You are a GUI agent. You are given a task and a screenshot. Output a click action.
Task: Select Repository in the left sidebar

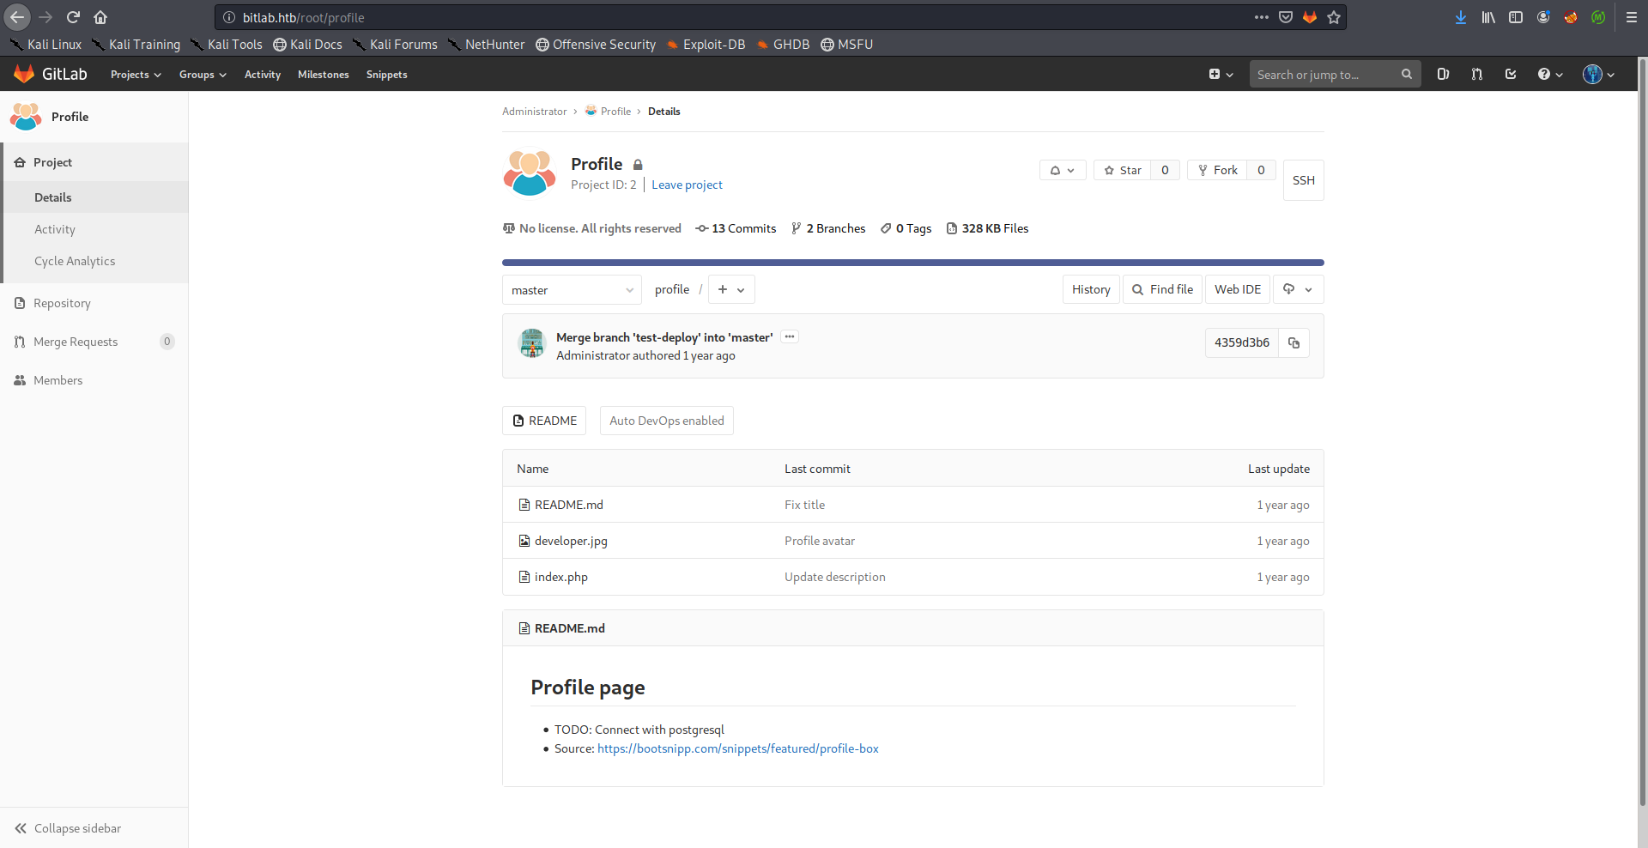[62, 303]
